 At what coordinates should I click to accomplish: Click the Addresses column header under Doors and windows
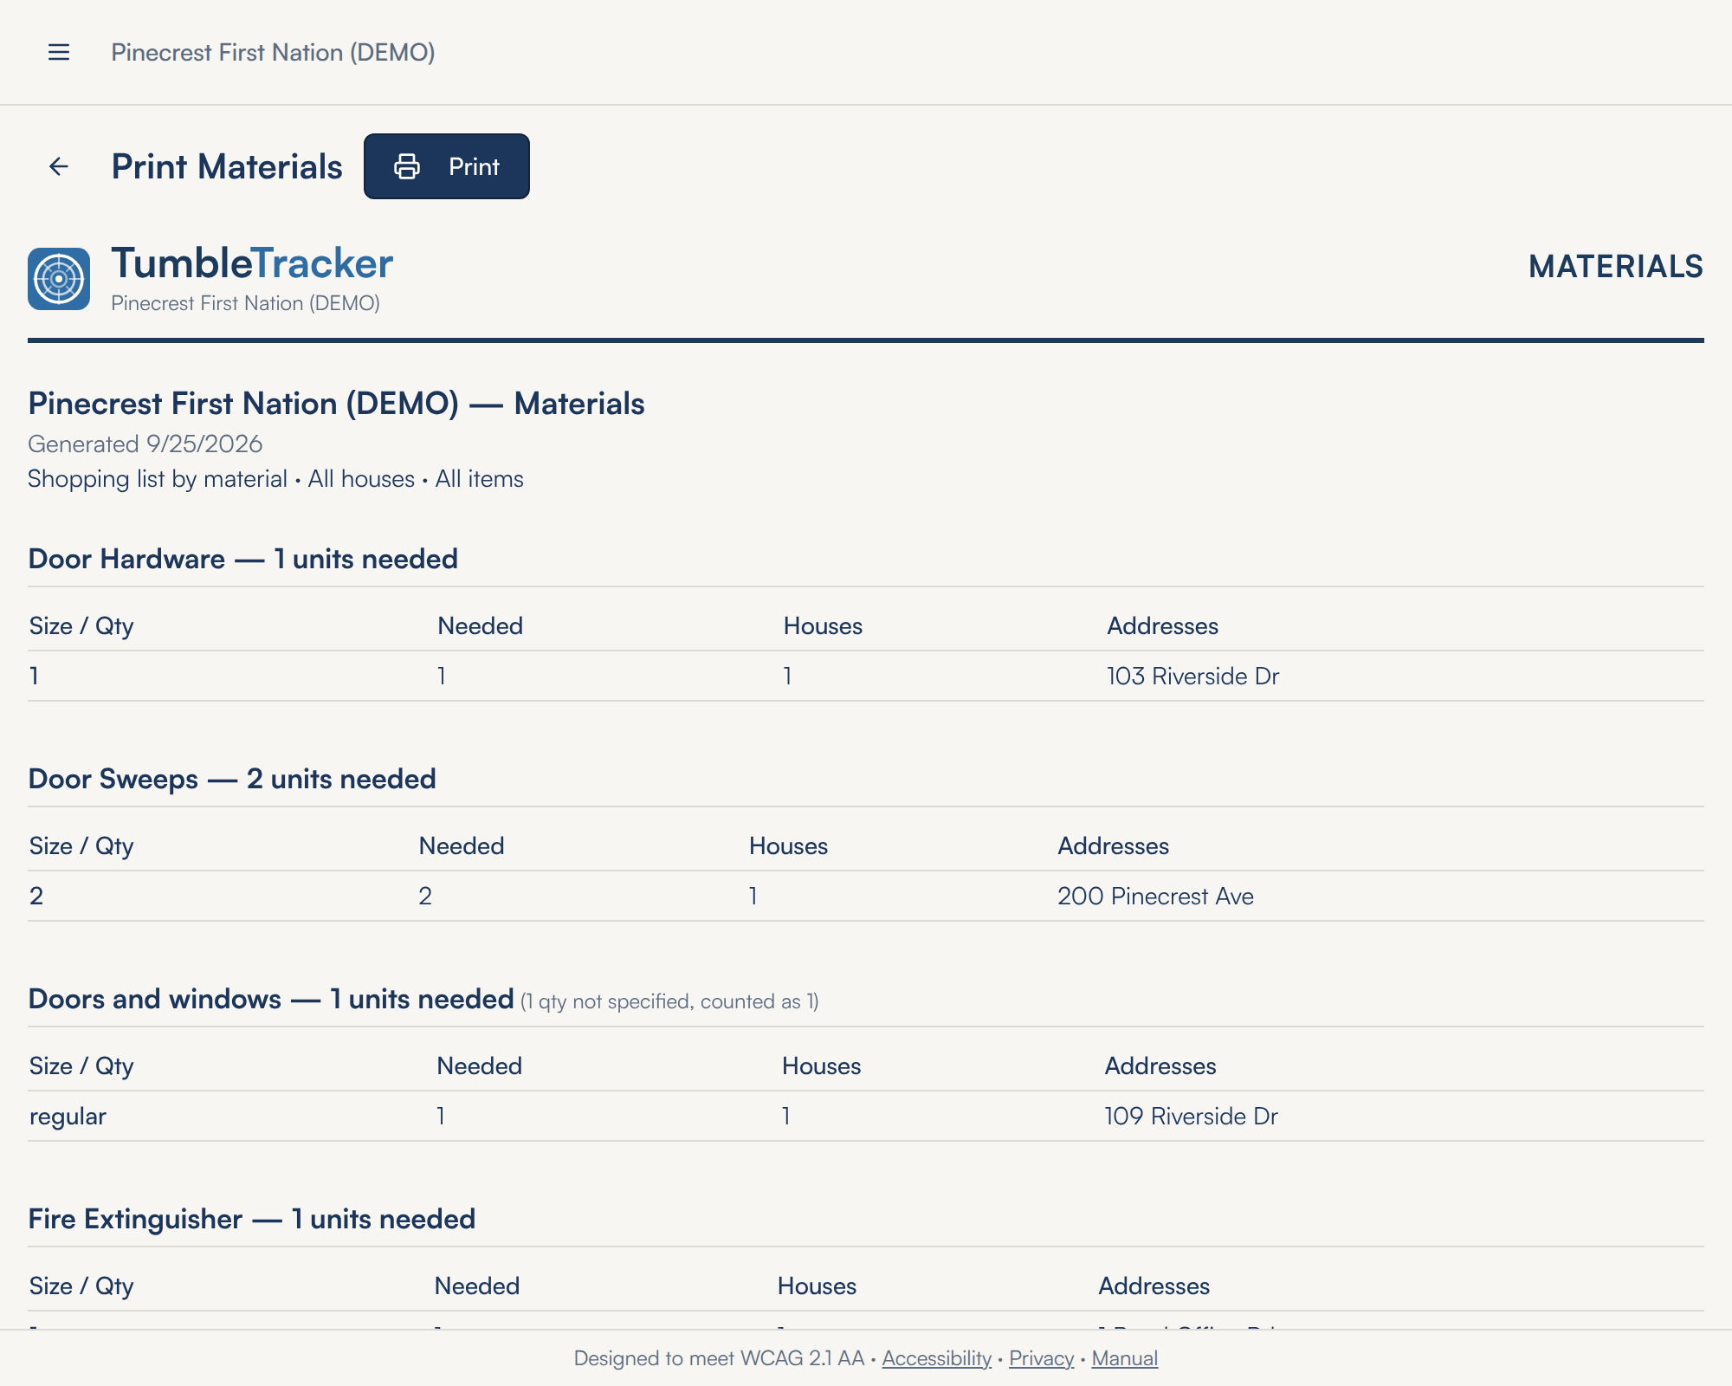pos(1160,1065)
